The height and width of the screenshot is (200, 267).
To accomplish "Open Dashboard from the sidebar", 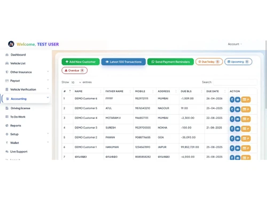I will click(18, 55).
